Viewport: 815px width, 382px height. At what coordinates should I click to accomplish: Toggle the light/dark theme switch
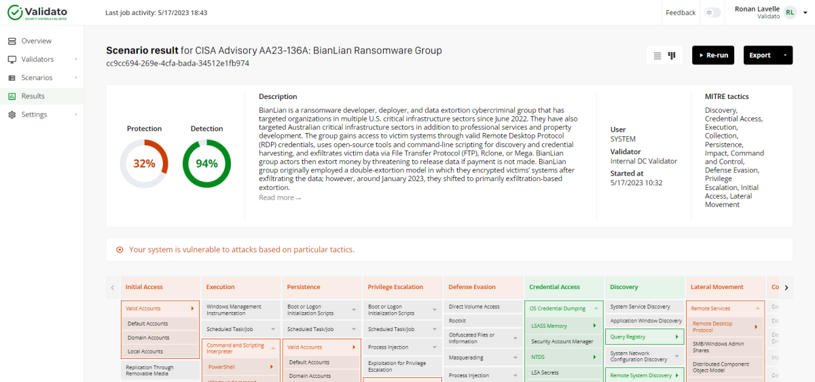coord(712,13)
